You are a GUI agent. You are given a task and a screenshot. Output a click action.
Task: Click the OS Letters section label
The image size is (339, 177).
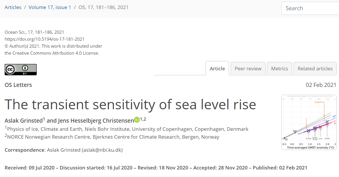[18, 85]
